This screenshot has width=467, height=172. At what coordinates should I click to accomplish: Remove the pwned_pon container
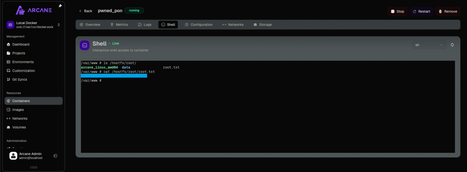pyautogui.click(x=448, y=11)
